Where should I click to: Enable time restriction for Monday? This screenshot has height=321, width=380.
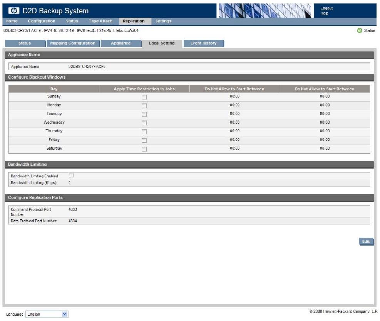(144, 105)
